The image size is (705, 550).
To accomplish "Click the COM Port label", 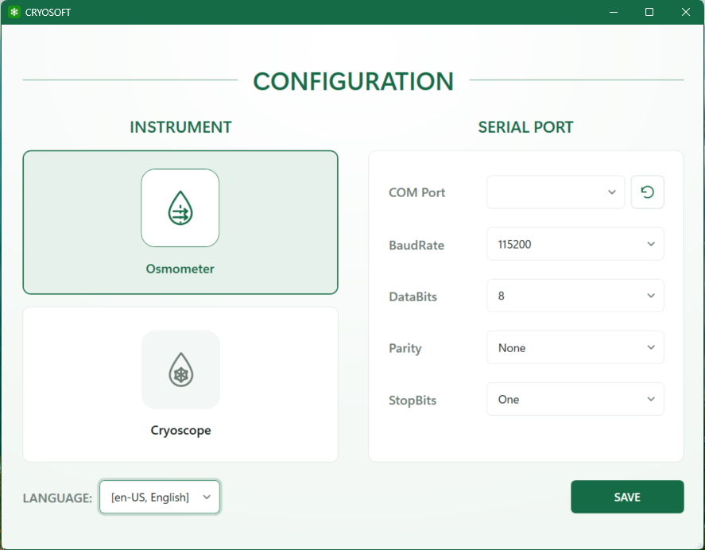I will click(416, 192).
